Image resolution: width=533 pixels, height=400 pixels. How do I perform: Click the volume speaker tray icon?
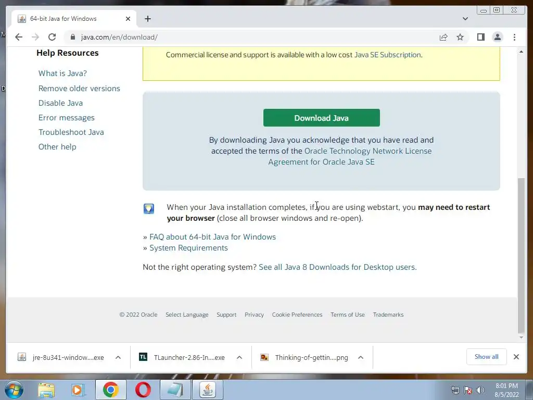tap(480, 390)
